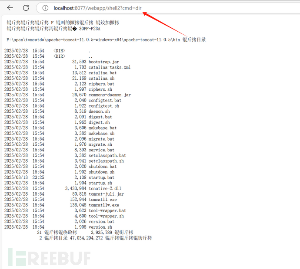This screenshot has height=269, width=300.
Task: Click file name digest.bat
Action: point(100,117)
